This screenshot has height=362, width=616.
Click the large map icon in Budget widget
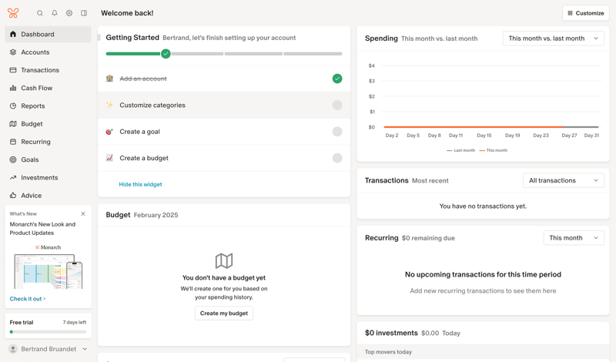point(224,260)
